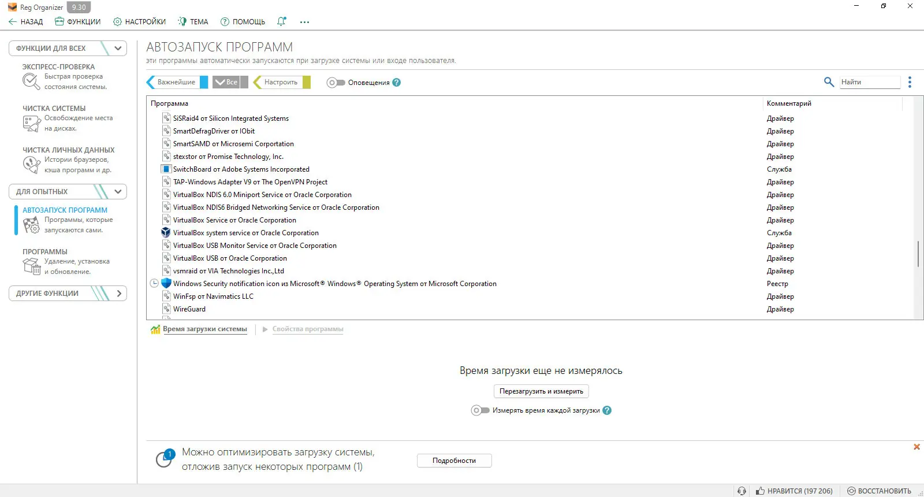Screen dimensions: 924x497
Task: Click the Экспресс-проверка checkmark icon
Action: (x=31, y=81)
